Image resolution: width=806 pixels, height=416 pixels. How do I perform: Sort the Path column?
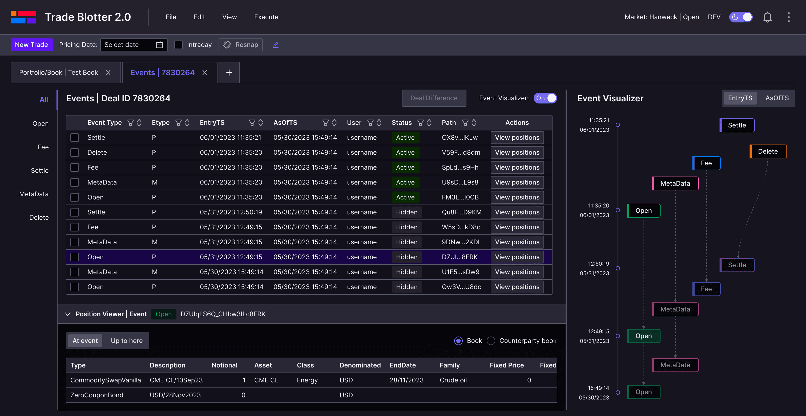(x=474, y=123)
